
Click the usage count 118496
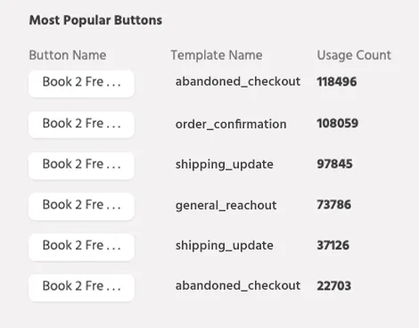337,82
